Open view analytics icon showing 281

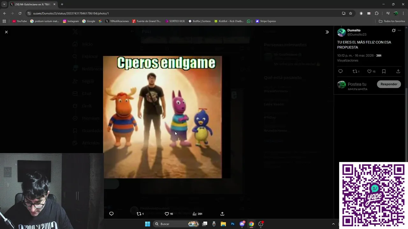click(x=197, y=214)
